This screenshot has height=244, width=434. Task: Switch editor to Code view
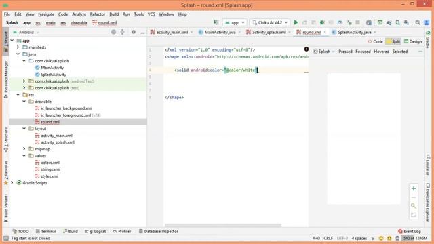[375, 42]
